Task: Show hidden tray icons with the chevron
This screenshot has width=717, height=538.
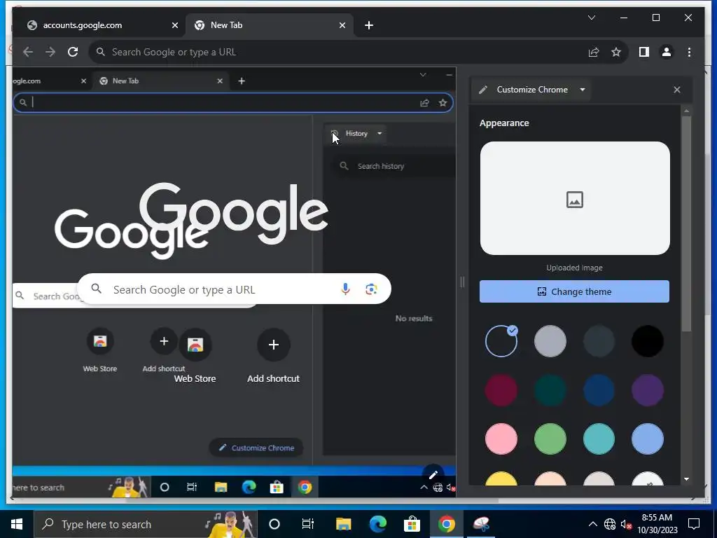Action: click(x=592, y=524)
